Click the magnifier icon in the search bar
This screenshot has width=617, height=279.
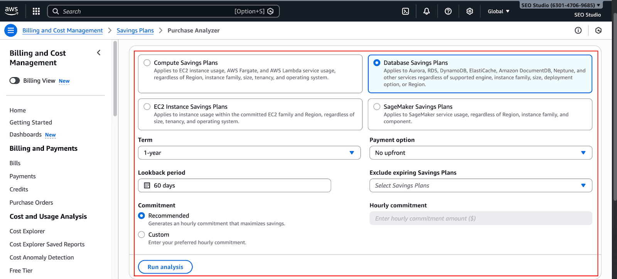(56, 11)
